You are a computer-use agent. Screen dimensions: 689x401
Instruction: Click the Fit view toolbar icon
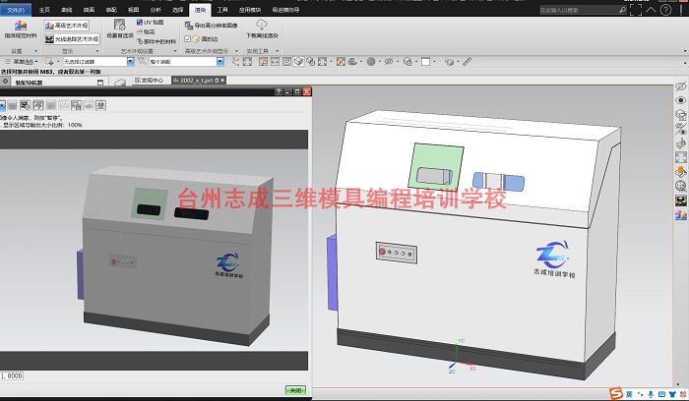tap(247, 61)
